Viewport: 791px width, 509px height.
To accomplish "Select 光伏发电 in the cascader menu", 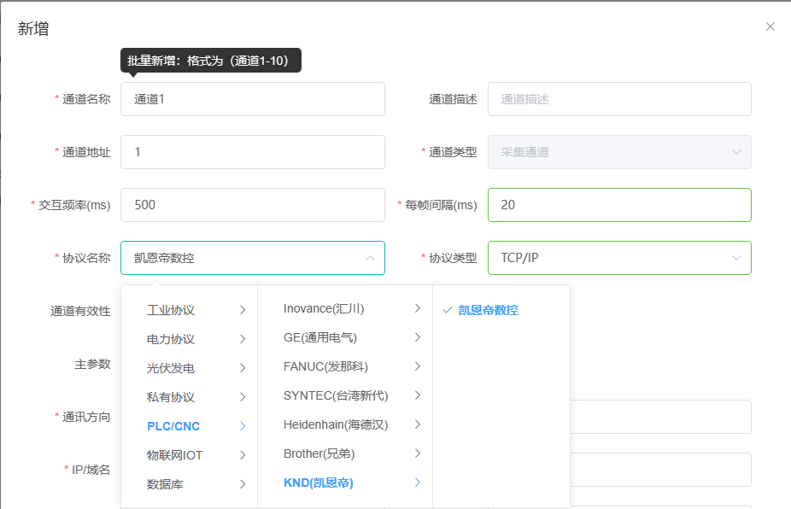I will click(190, 368).
